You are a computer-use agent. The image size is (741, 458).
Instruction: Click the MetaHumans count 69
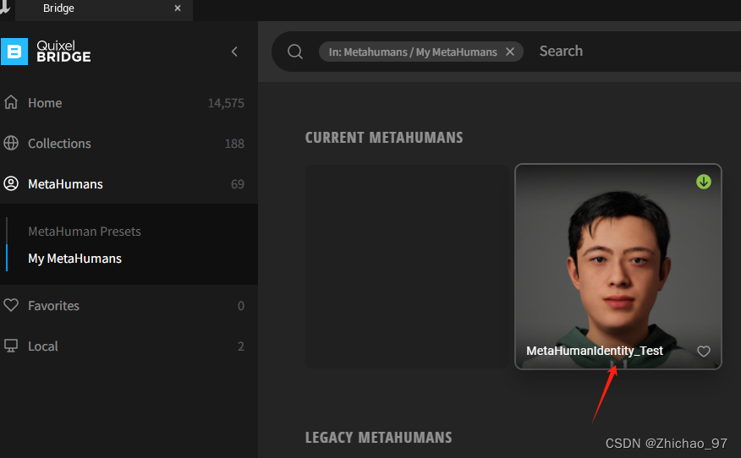click(x=237, y=184)
